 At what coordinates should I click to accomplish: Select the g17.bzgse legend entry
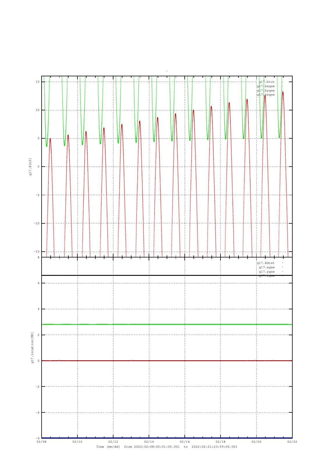(266, 95)
